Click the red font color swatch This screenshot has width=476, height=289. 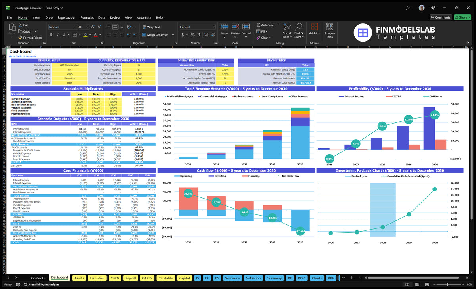[x=95, y=35]
